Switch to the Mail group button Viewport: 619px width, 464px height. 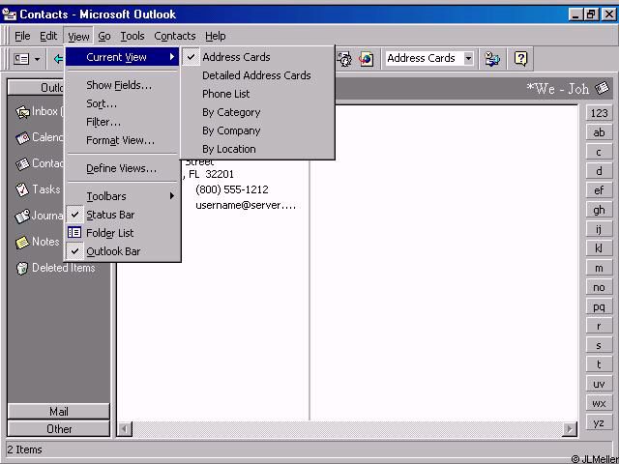pos(58,412)
